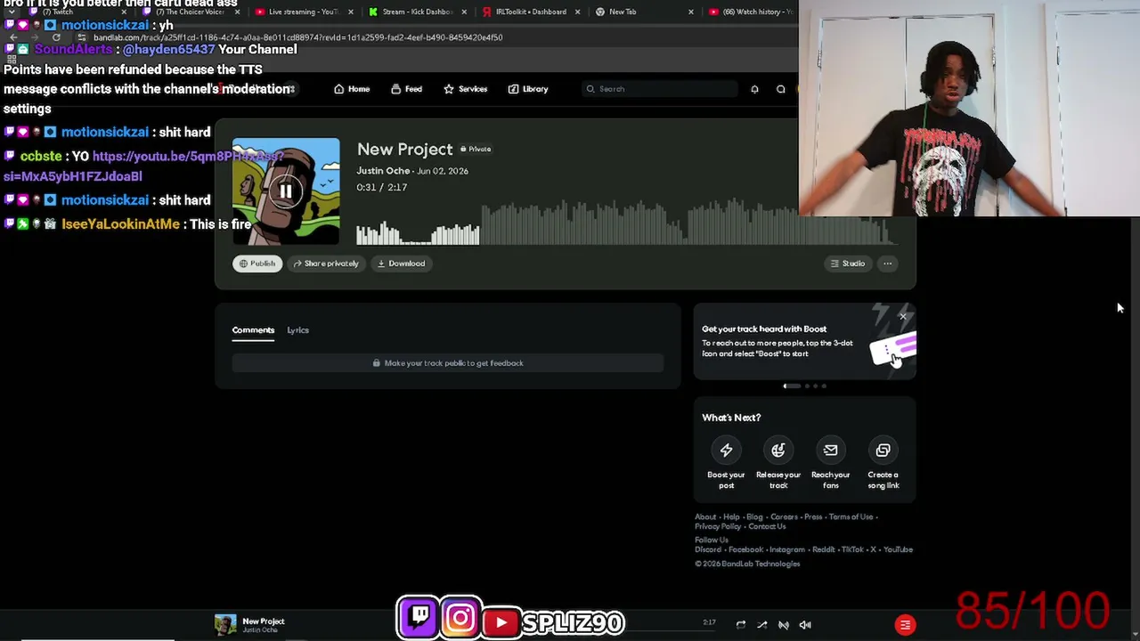Open the Contact Us footer link

[x=767, y=527]
